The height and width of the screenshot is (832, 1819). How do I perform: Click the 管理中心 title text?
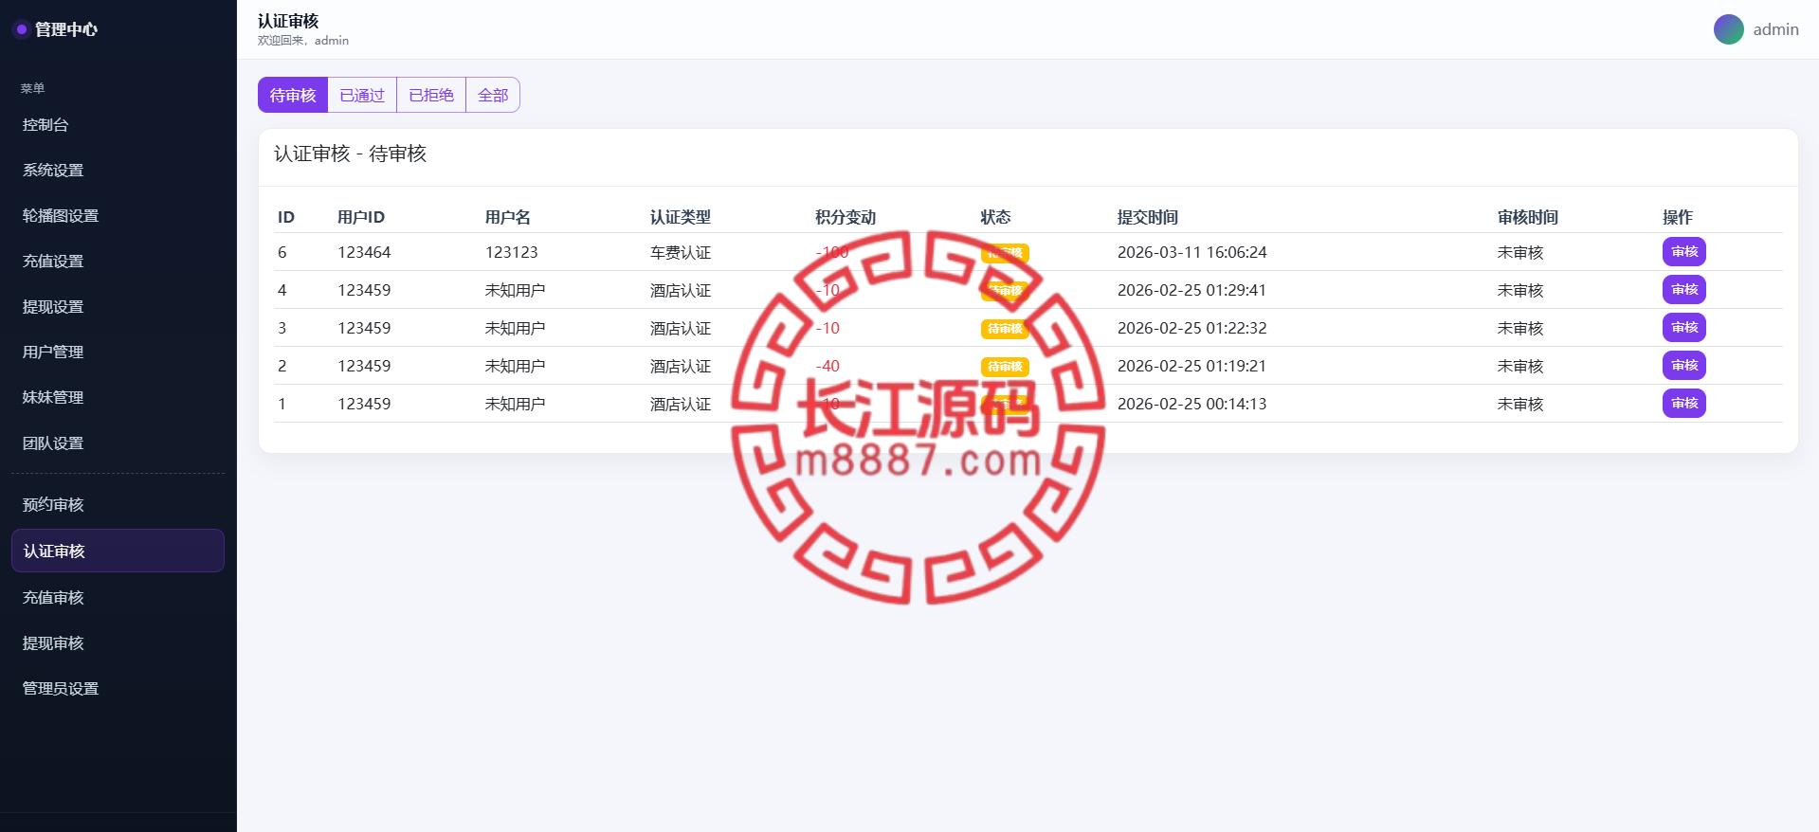pos(66,29)
